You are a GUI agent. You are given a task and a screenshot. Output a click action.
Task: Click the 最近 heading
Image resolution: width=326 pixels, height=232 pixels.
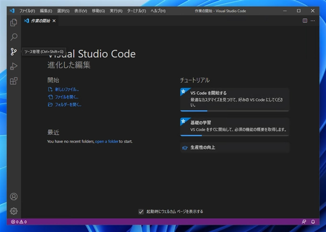[x=53, y=132]
